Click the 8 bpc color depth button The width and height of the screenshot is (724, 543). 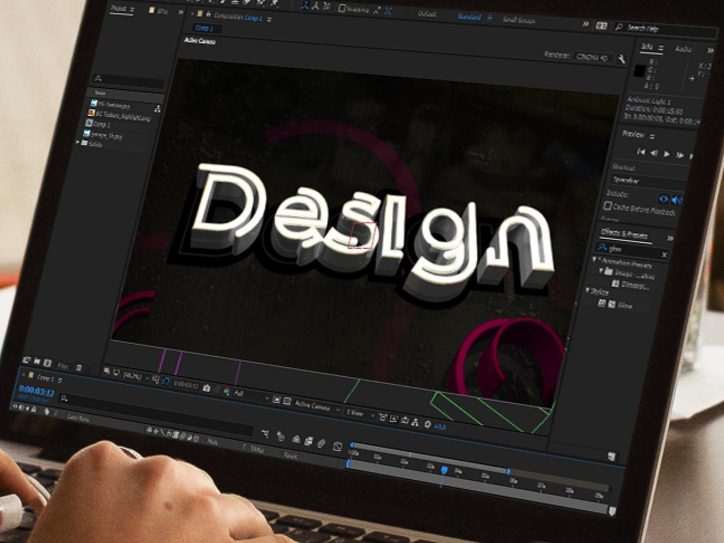click(63, 366)
